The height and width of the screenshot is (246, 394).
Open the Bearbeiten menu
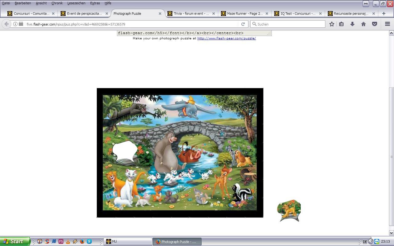(23, 3)
